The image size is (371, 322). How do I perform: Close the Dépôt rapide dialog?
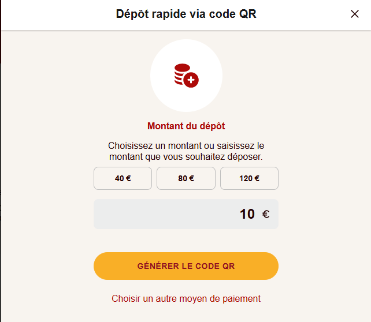tap(354, 14)
